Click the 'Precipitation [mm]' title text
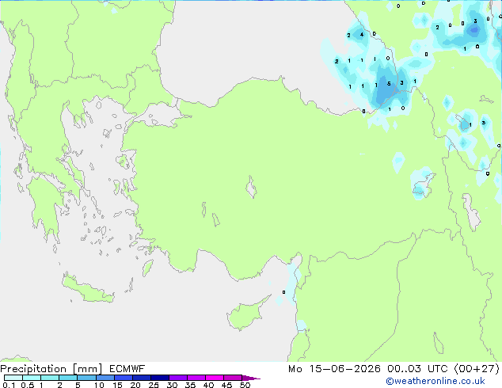The image size is (502, 388). (51, 369)
